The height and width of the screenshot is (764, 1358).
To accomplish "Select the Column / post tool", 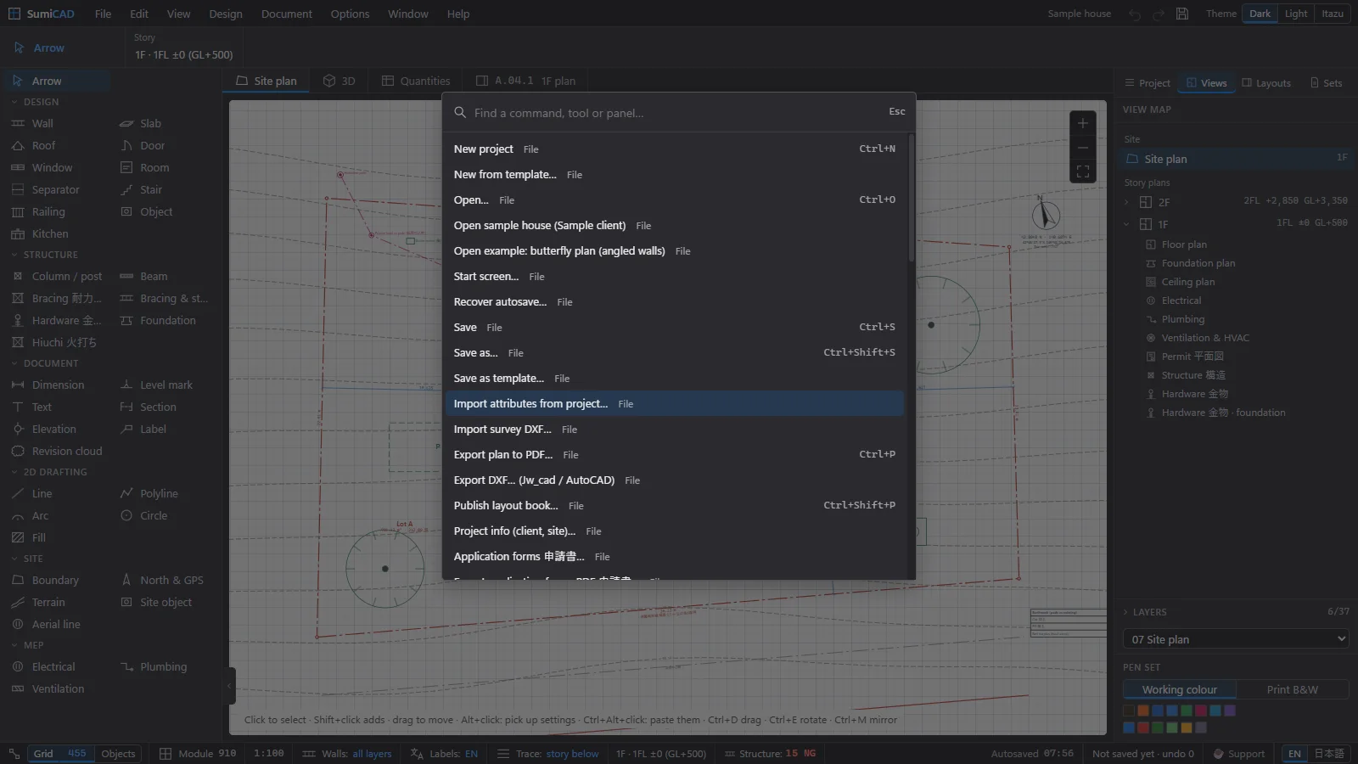I will pos(56,276).
